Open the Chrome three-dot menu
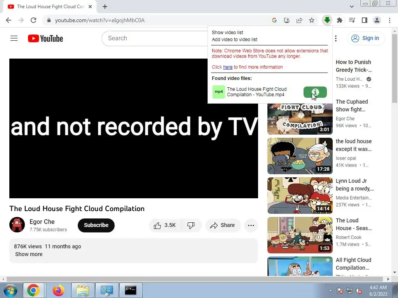 pyautogui.click(x=389, y=20)
